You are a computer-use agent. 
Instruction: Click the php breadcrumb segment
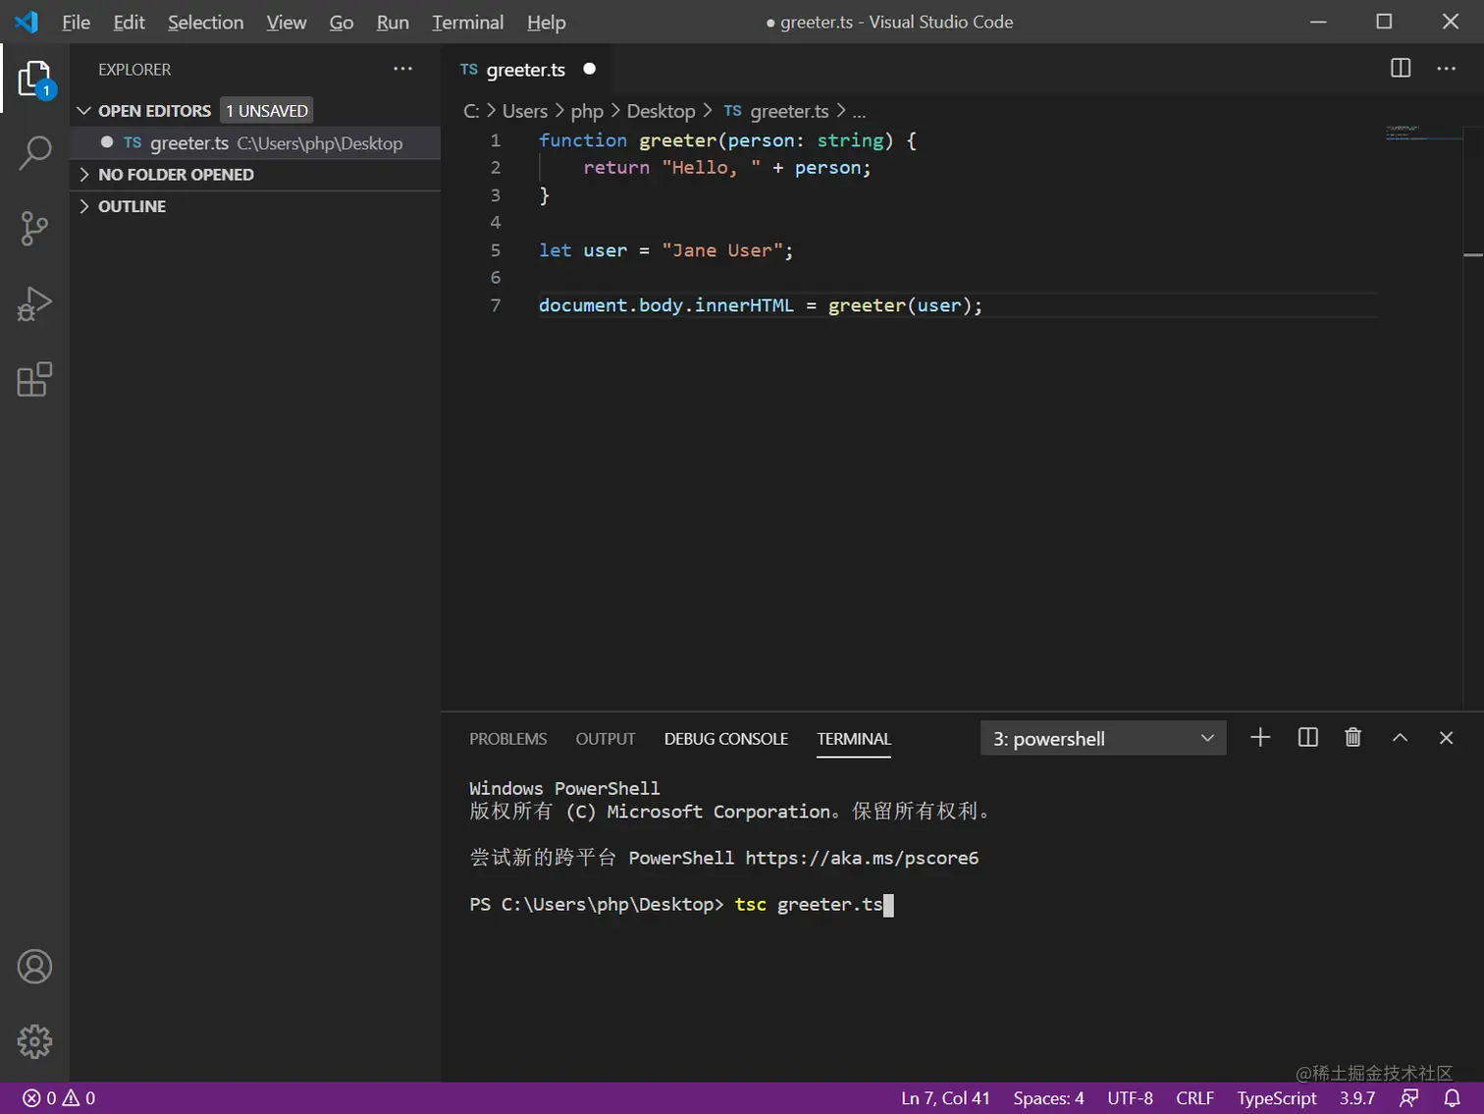point(587,112)
